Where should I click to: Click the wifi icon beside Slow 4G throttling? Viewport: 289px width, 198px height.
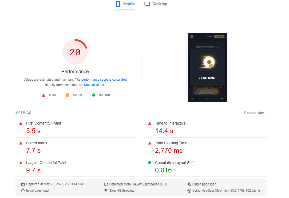106,191
